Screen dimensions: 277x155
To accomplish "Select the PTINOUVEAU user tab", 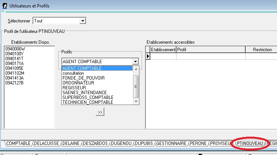I will coord(250,143).
